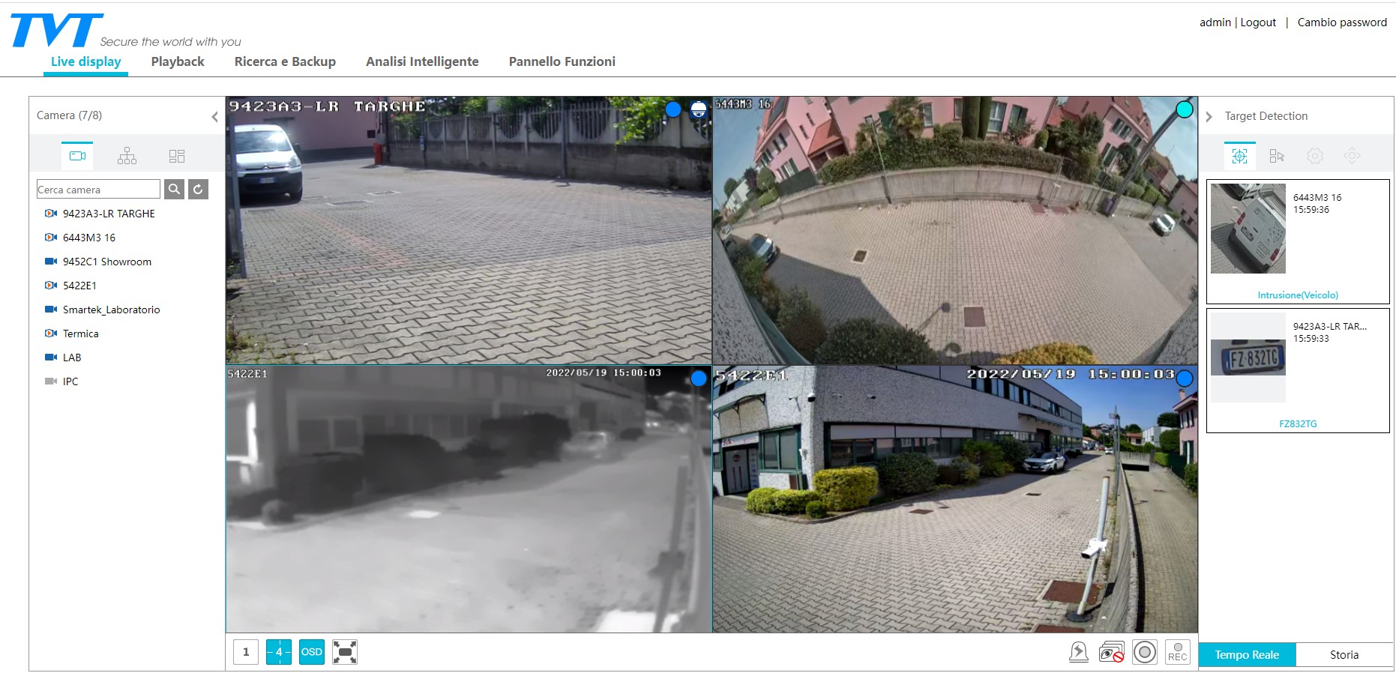
Task: Click the admin user name
Action: (1215, 22)
